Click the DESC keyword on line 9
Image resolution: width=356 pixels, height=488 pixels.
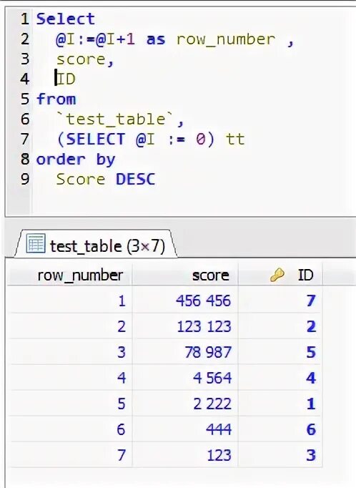[x=136, y=180]
